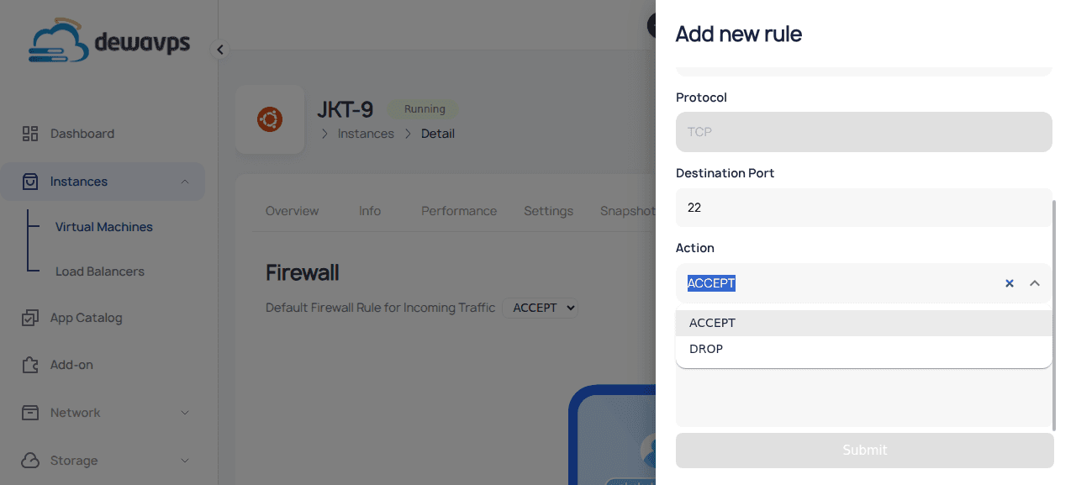Click the Instances bag icon
This screenshot has height=485, width=1076.
30,182
